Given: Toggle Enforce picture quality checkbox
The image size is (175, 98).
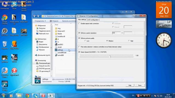Looking at the screenshot, I should 79,38.
